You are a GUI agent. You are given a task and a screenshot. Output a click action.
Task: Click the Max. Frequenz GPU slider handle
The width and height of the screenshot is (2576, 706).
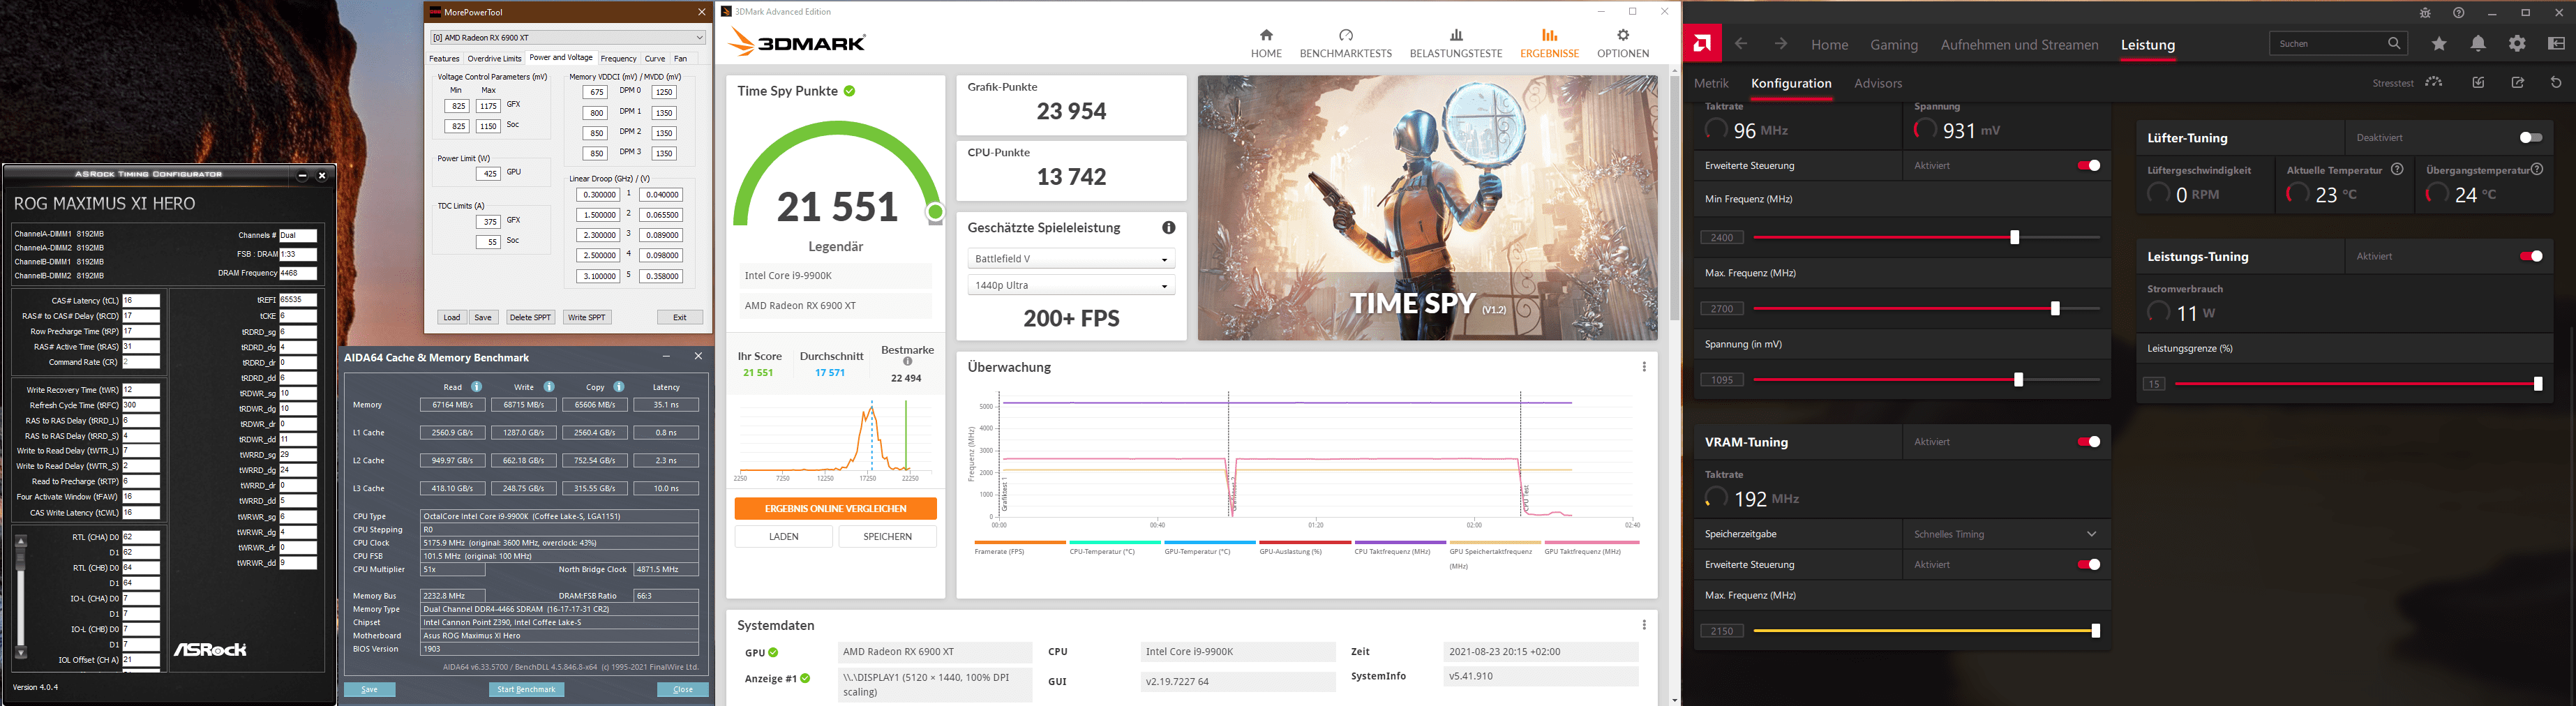tap(2055, 309)
